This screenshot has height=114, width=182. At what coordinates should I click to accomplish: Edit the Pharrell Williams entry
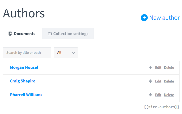158,95
